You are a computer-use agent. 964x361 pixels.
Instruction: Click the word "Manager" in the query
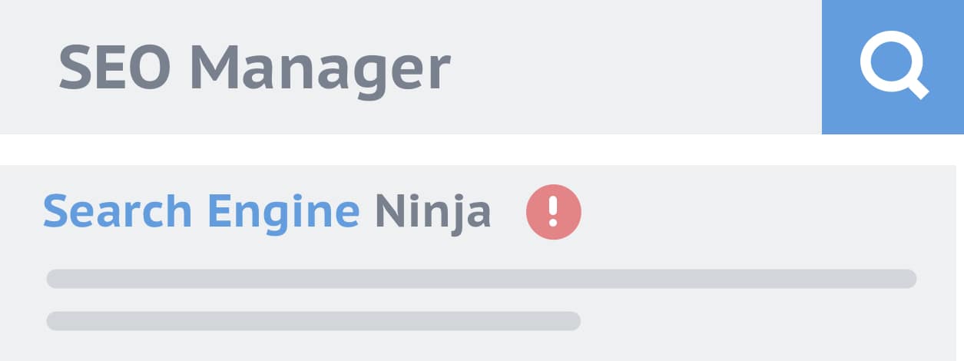coord(319,69)
